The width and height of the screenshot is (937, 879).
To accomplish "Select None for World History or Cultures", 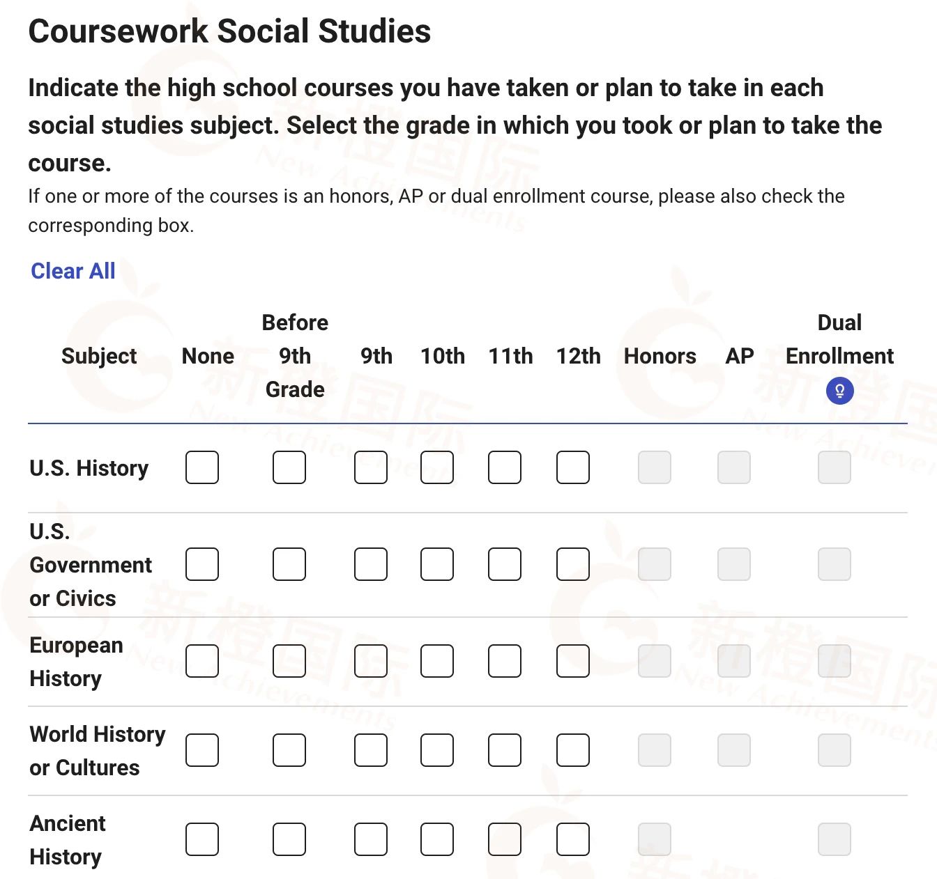I will click(x=202, y=750).
